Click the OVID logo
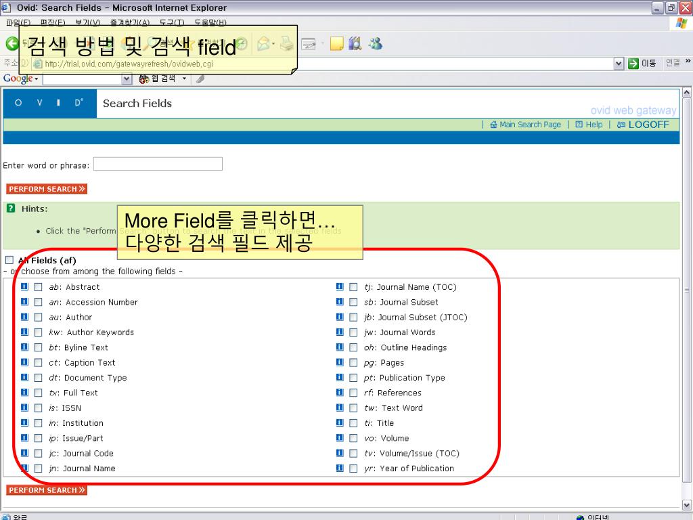 click(49, 103)
